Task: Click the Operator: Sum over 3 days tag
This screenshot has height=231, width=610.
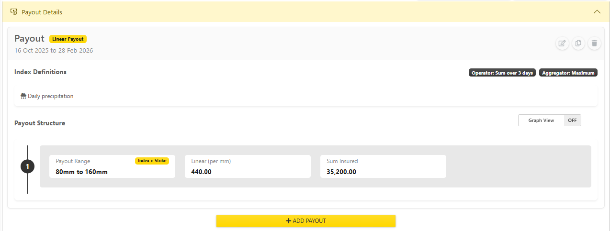Action: click(x=502, y=73)
